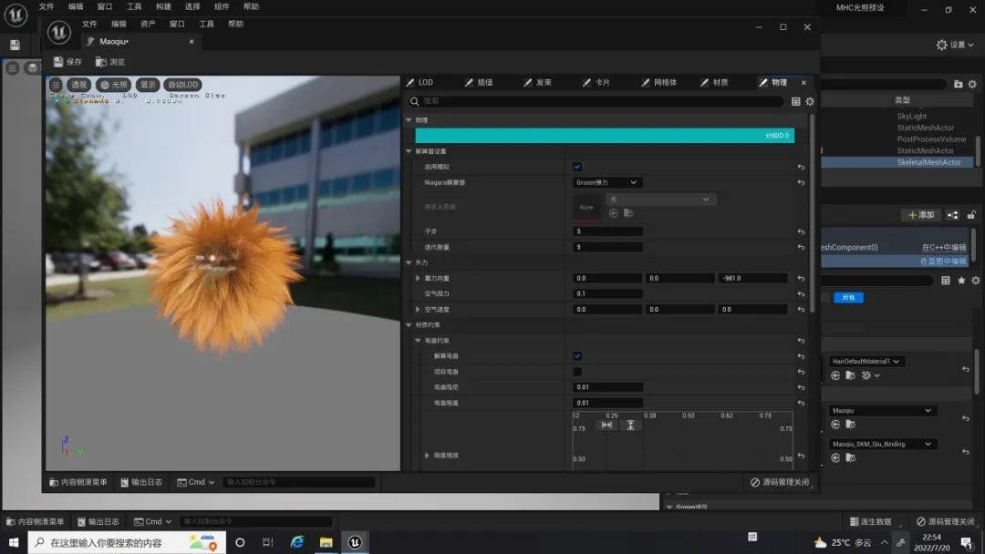
Task: Open Unreal Engine from Windows taskbar
Action: coord(355,542)
